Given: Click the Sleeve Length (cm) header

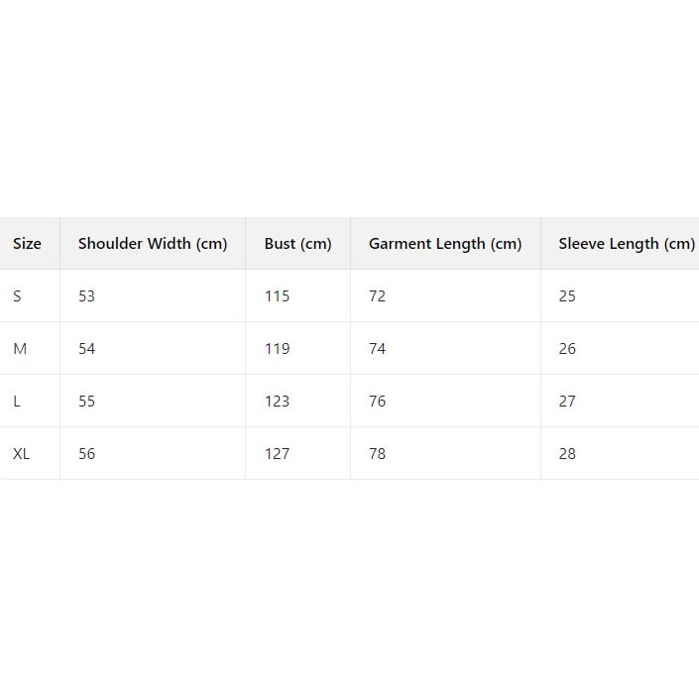Looking at the screenshot, I should click(x=626, y=244).
